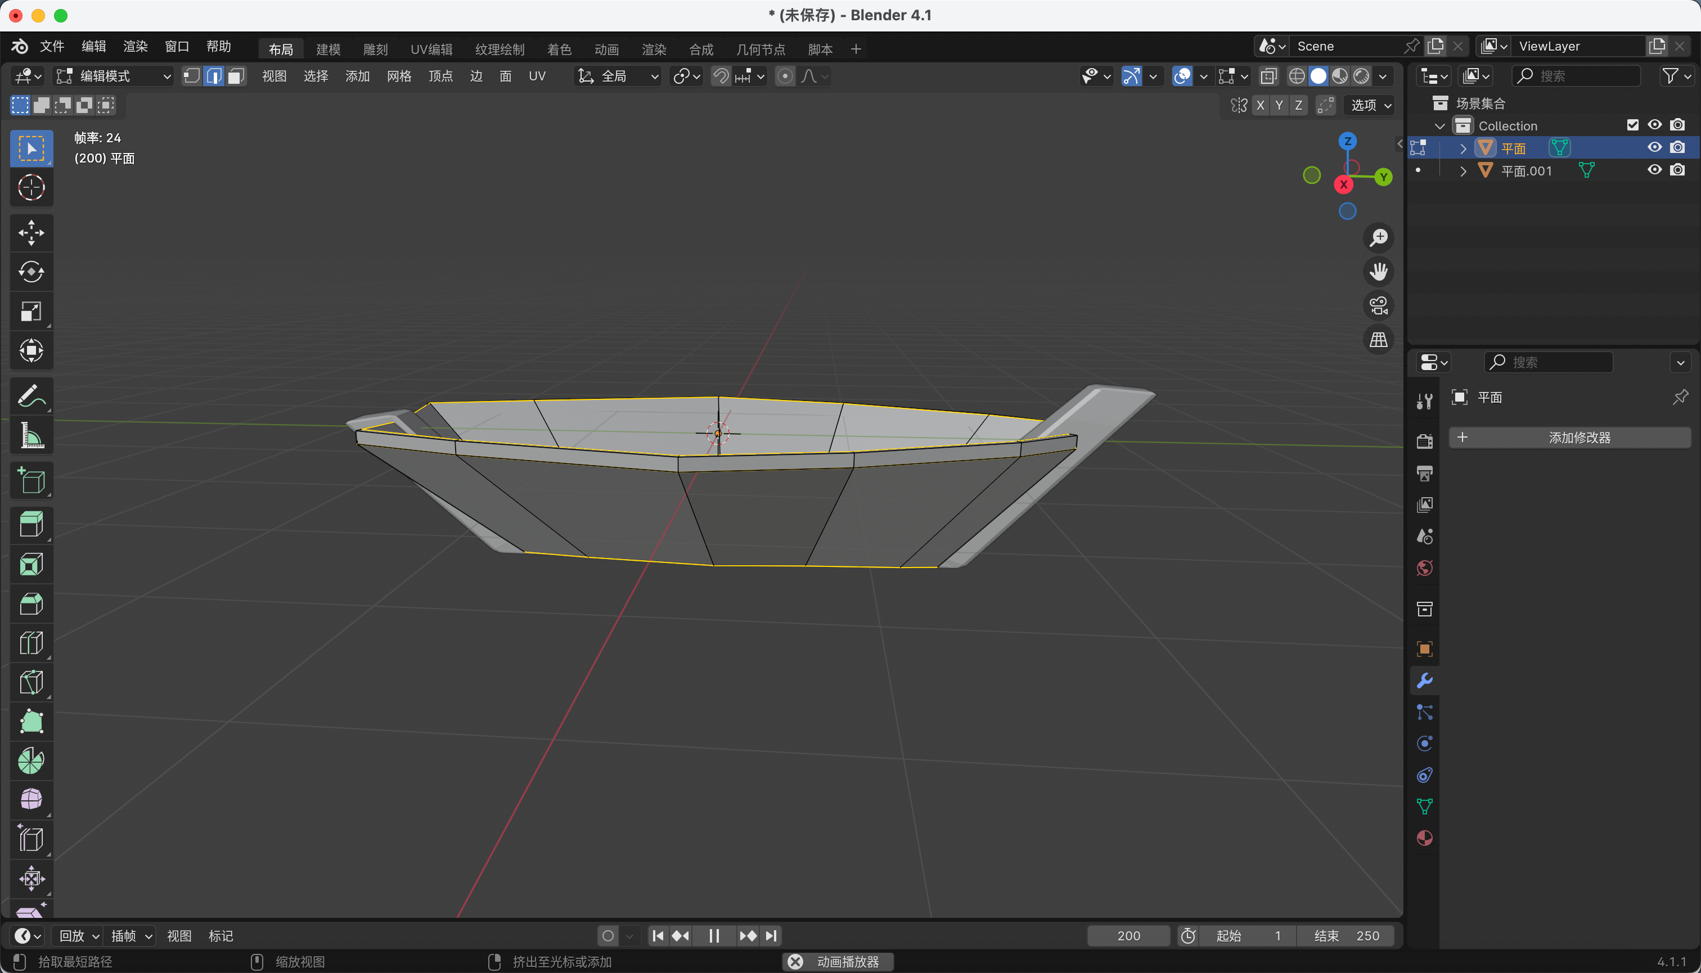The height and width of the screenshot is (973, 1701).
Task: Switch to the 雕刻 workspace tab
Action: 375,49
